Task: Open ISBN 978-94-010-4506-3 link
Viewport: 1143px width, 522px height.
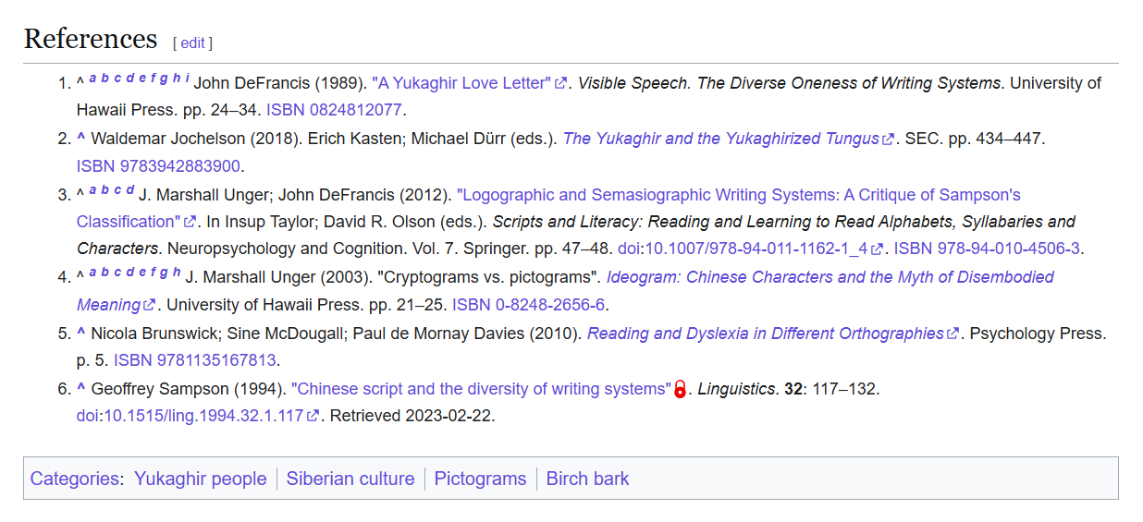Action: tap(987, 249)
